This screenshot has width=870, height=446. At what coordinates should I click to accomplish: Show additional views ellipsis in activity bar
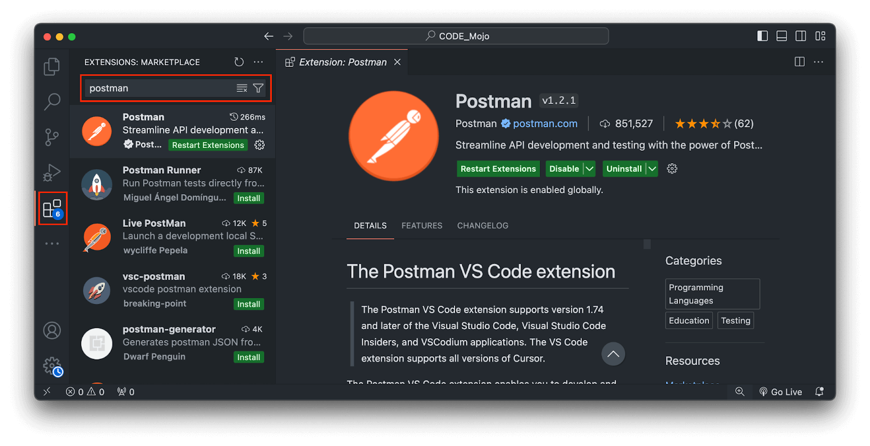52,244
